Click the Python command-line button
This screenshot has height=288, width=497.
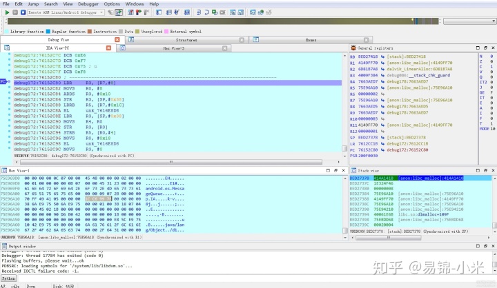(8, 278)
